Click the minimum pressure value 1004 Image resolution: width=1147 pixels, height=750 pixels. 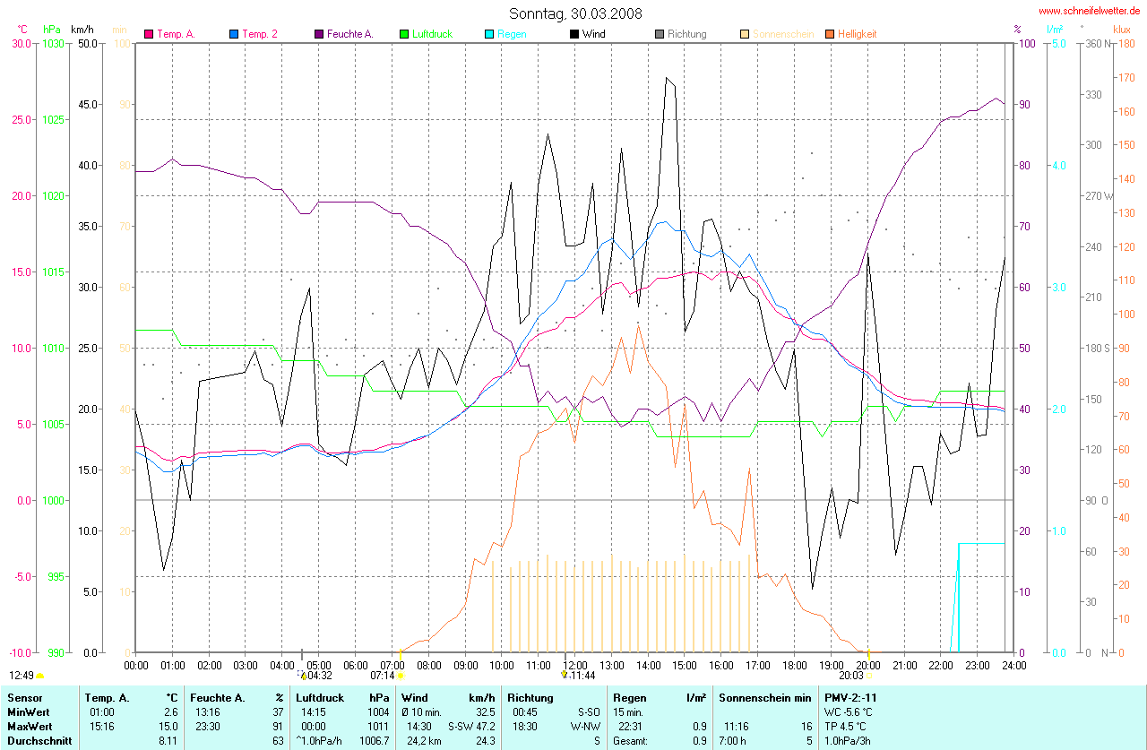[378, 711]
